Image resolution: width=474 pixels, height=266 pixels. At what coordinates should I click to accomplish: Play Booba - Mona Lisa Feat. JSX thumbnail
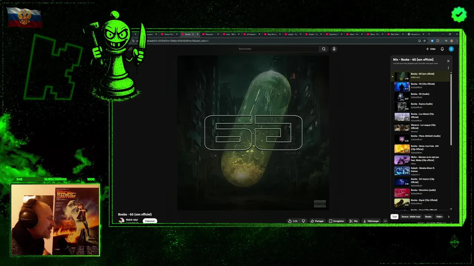tap(402, 149)
